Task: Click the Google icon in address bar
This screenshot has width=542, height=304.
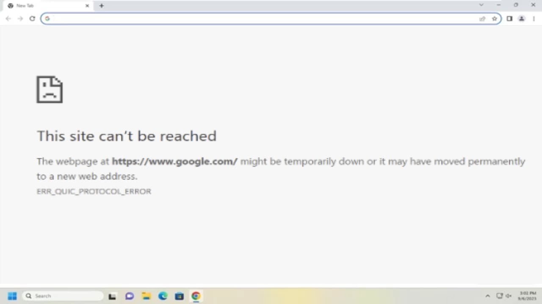Action: tap(47, 19)
